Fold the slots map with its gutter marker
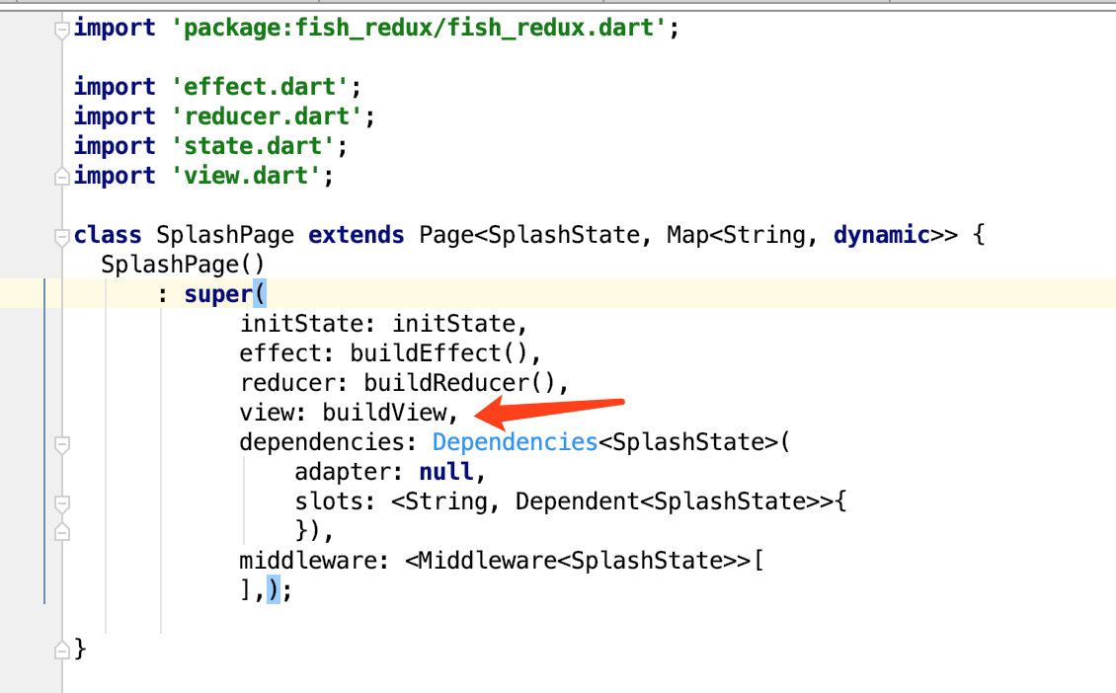Image resolution: width=1116 pixels, height=693 pixels. 62,503
